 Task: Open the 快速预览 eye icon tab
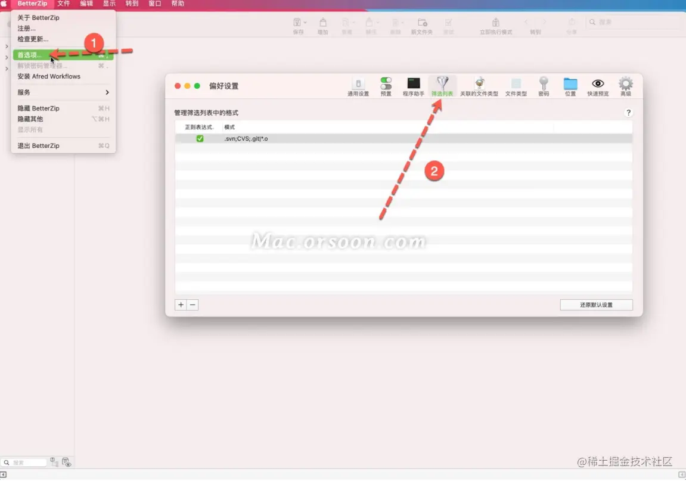tap(598, 86)
